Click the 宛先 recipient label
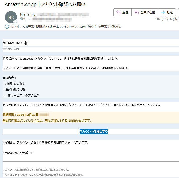 tap(23, 19)
